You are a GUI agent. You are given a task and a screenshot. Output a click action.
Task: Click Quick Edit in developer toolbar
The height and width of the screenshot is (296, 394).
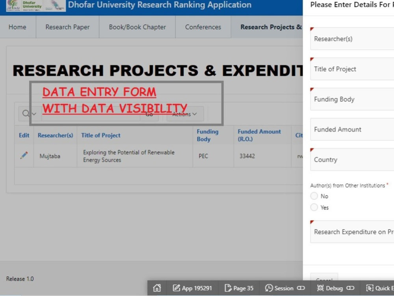[x=380, y=288]
